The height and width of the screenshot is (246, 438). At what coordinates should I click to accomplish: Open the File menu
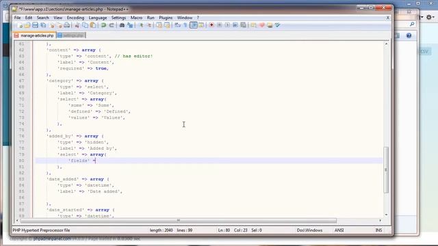click(17, 18)
